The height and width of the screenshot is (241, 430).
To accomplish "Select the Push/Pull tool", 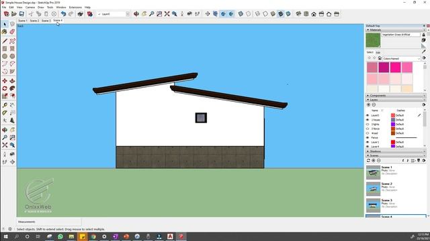I will pyautogui.click(x=12, y=81).
